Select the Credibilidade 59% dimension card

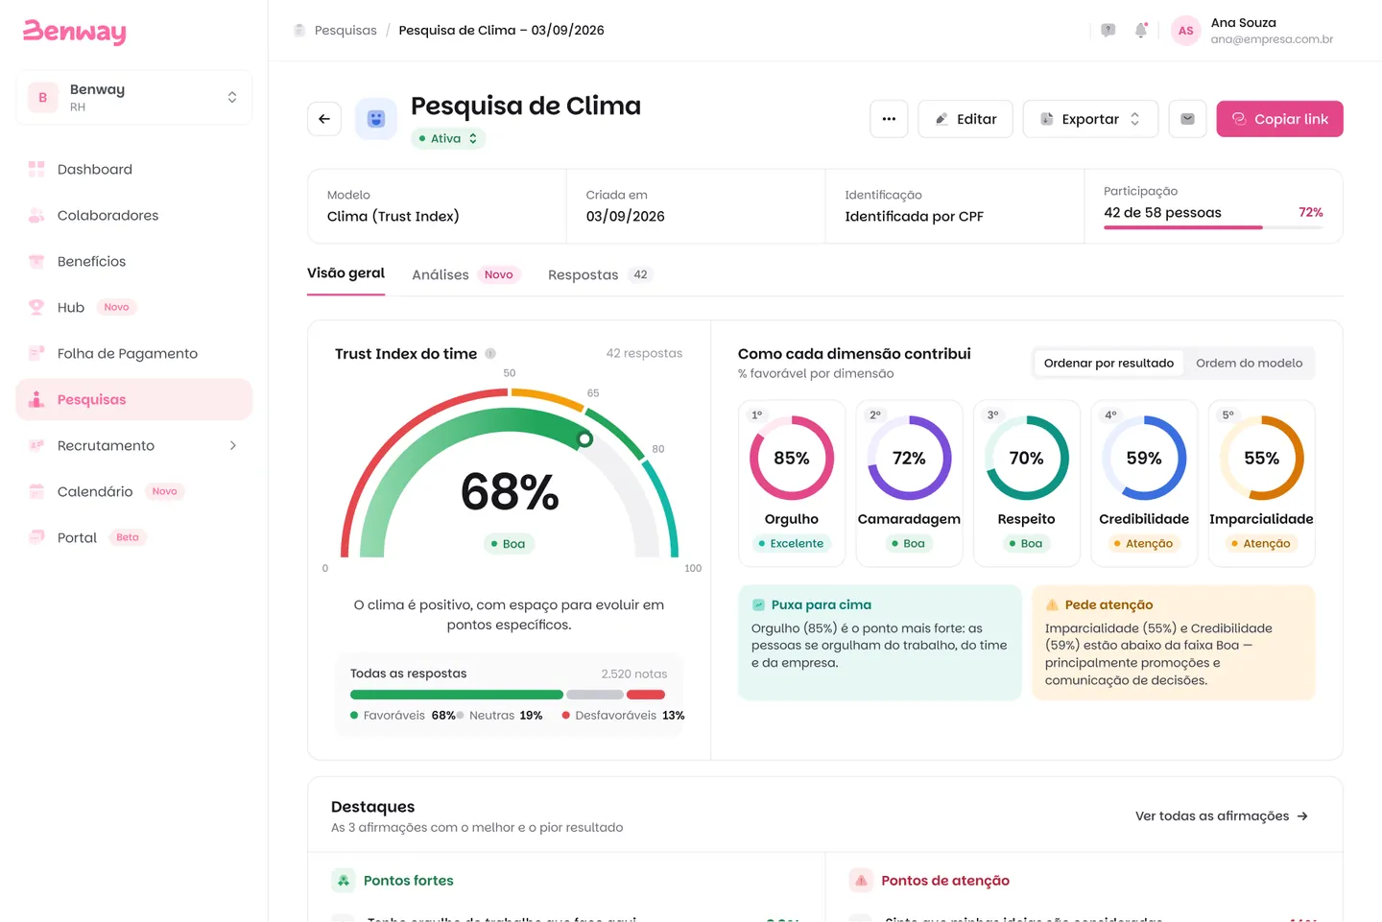(1144, 484)
